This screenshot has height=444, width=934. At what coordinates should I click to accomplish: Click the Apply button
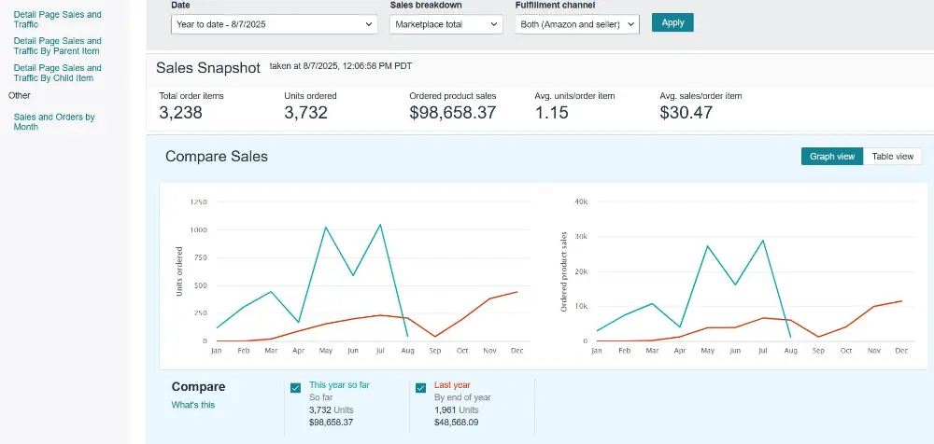click(x=672, y=22)
